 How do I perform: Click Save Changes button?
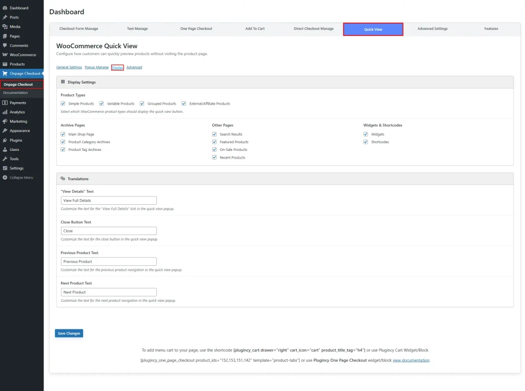(x=69, y=334)
